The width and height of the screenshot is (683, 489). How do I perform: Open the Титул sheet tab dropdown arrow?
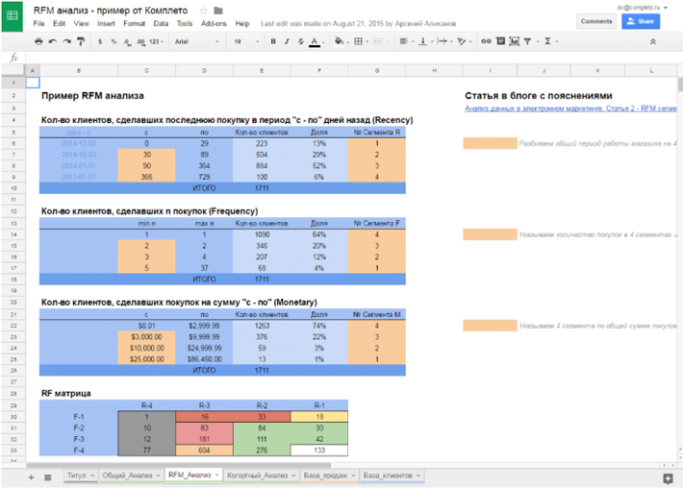(92, 476)
